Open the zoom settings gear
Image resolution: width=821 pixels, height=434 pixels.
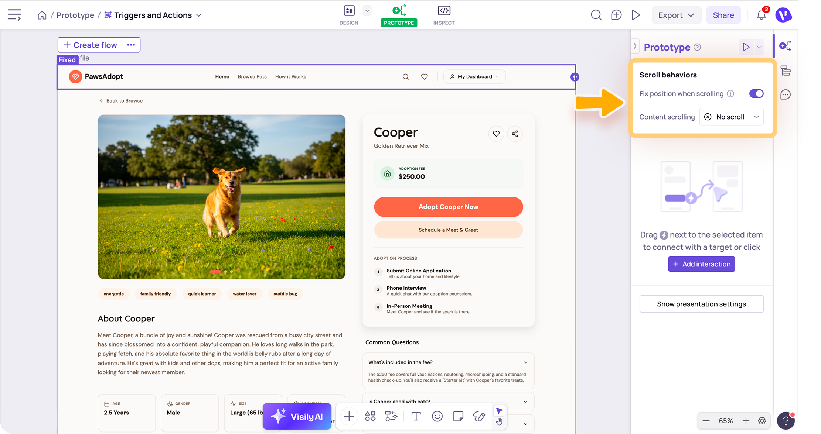coord(762,421)
